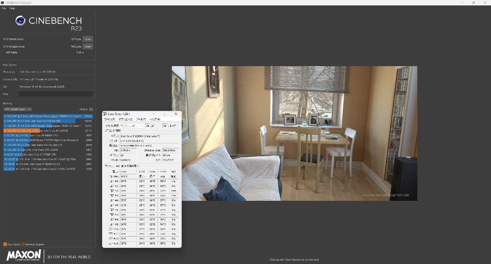Open the ファイル(F) menu in Core Temp
The width and height of the screenshot is (491, 264).
click(x=109, y=120)
